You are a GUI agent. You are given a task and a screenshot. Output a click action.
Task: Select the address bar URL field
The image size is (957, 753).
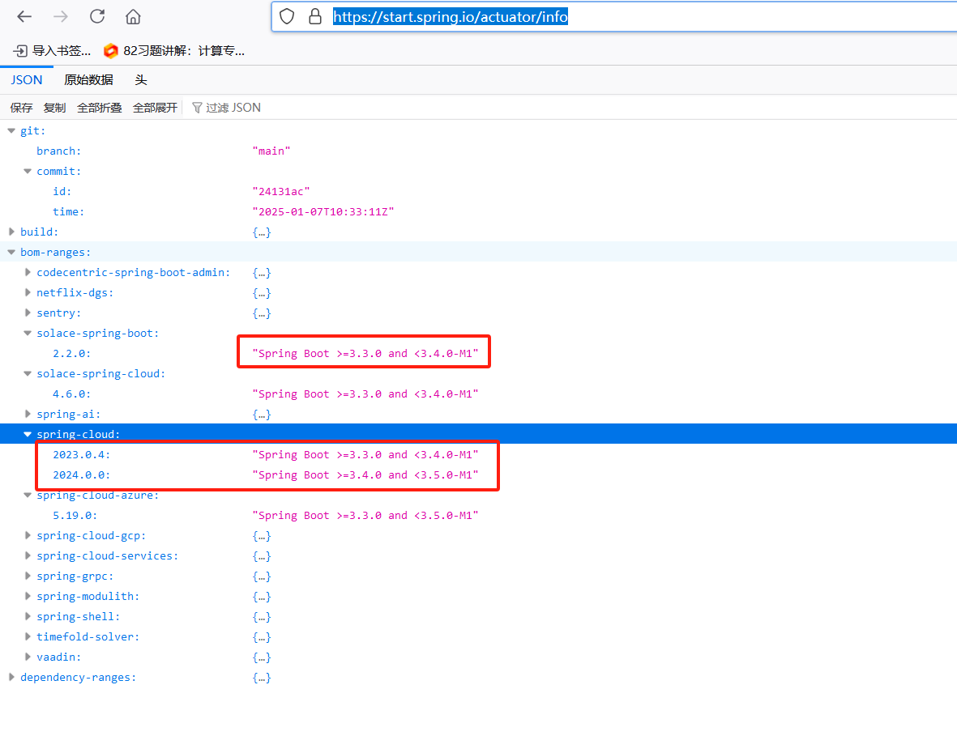point(614,16)
